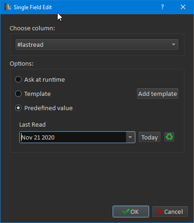Viewport: 194px width, 223px height.
Task: Expand the column list using its arrow
Action: point(173,45)
